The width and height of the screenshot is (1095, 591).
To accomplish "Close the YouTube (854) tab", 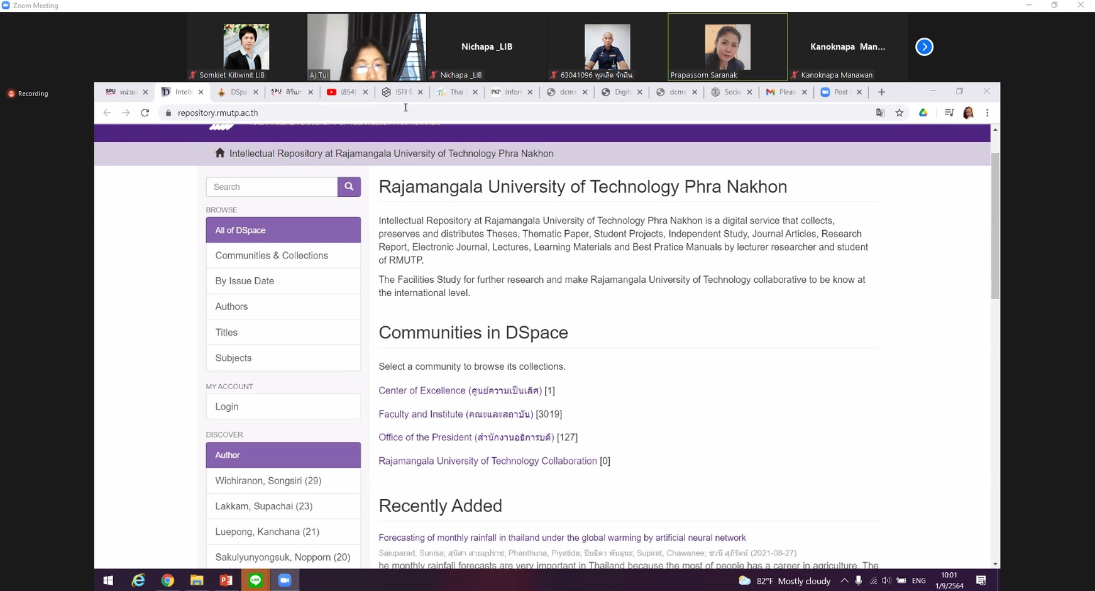I will click(x=365, y=92).
